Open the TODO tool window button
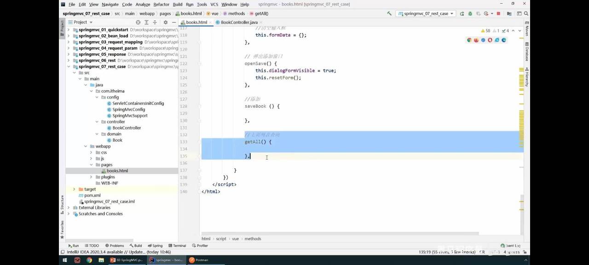 click(92, 246)
